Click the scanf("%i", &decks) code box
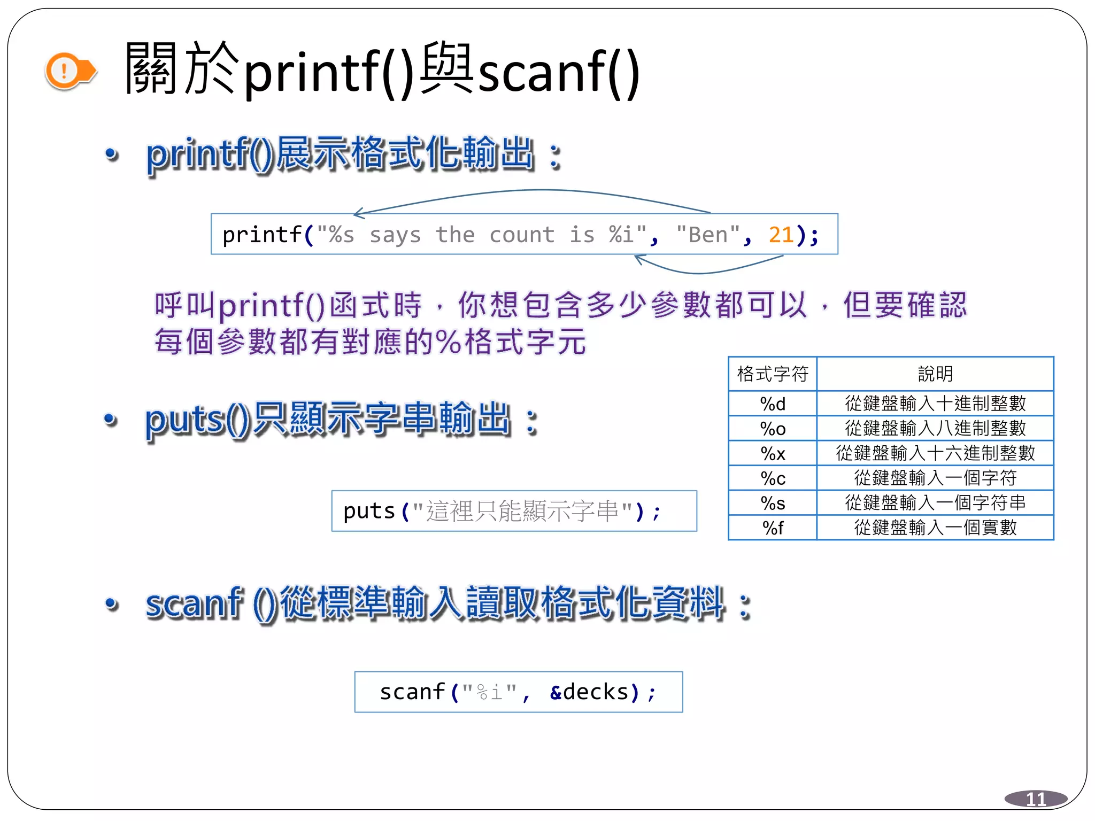This screenshot has width=1095, height=821. tap(519, 692)
